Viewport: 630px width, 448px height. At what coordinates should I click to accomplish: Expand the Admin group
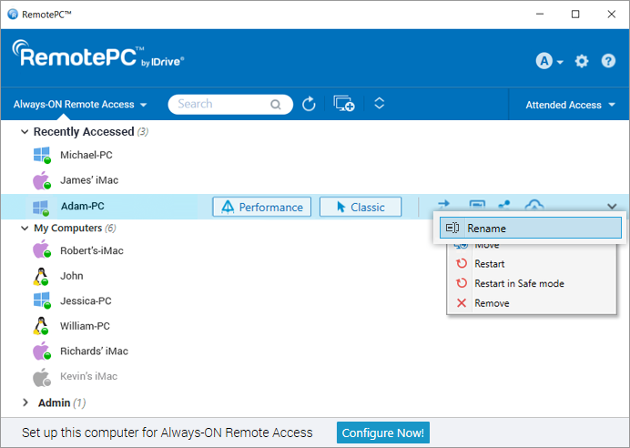click(25, 402)
